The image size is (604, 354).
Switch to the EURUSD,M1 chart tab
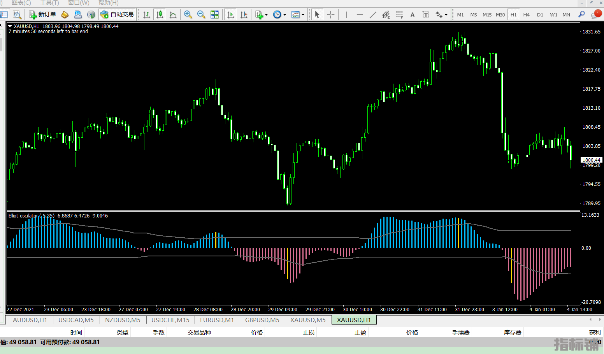217,320
